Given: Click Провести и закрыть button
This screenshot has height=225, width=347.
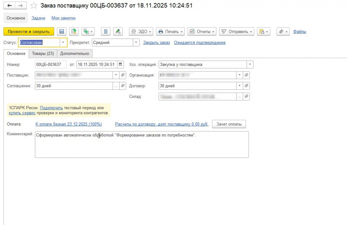Looking at the screenshot, I should pyautogui.click(x=29, y=31).
